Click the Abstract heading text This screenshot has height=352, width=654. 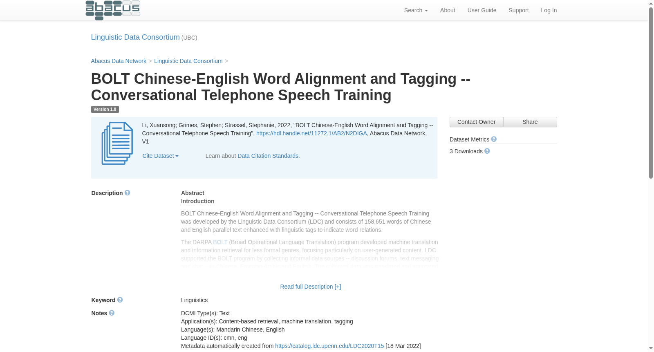193,193
